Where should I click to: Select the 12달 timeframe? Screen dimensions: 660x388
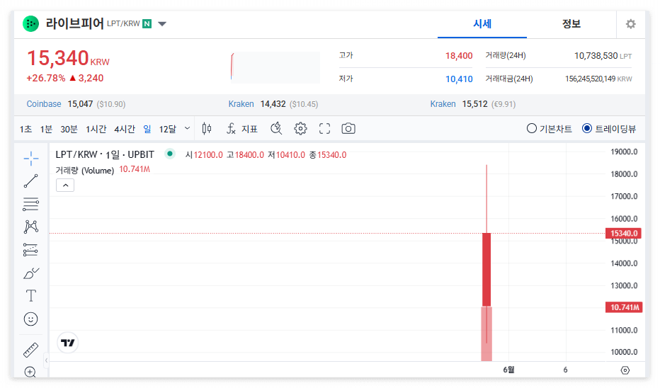168,129
